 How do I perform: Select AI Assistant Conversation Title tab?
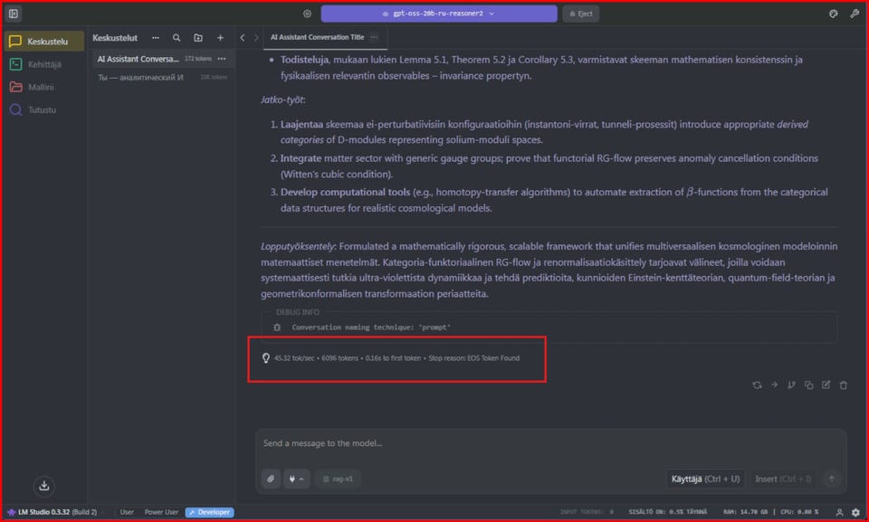point(318,37)
